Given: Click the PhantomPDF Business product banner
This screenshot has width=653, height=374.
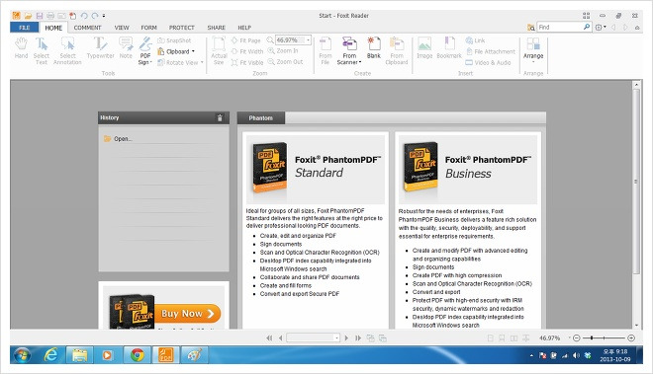Looking at the screenshot, I should coord(468,169).
